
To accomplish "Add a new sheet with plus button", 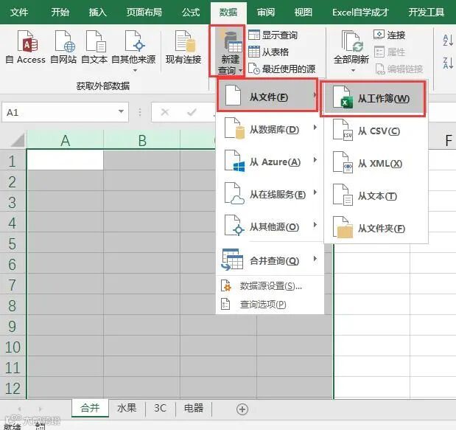I will click(x=242, y=409).
